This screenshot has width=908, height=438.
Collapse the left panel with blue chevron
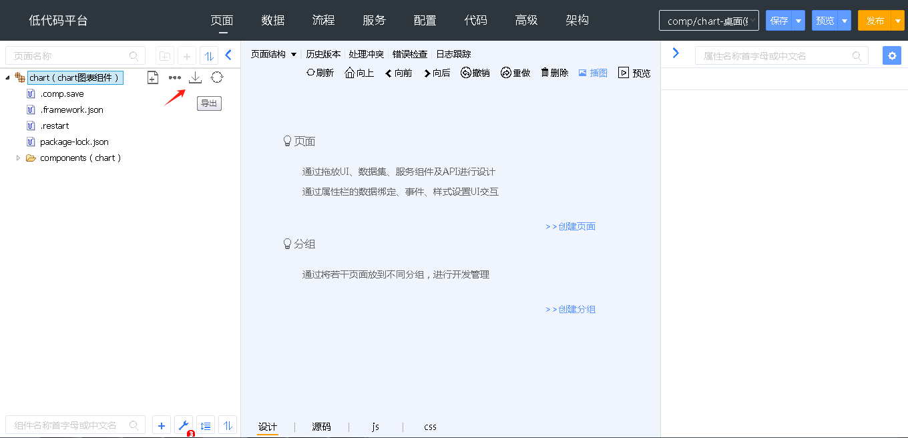228,55
